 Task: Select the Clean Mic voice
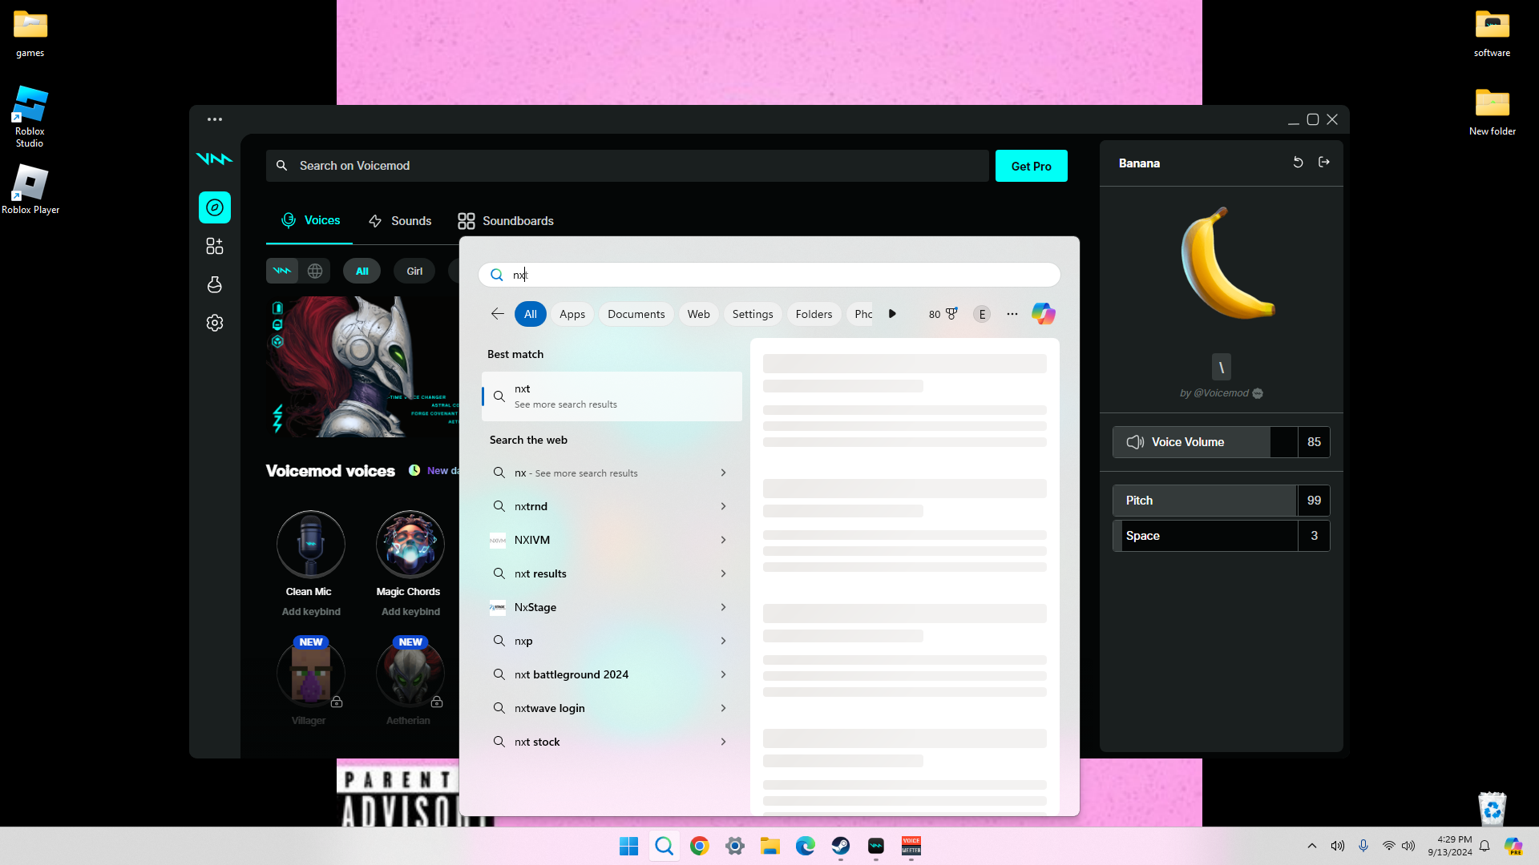tap(311, 545)
